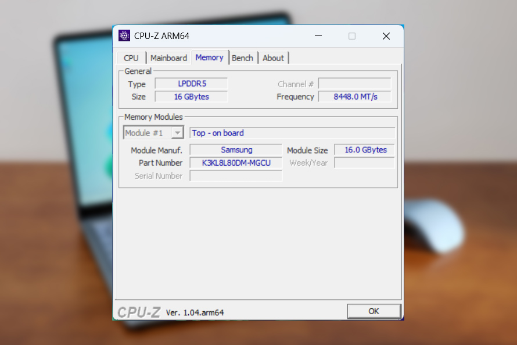Close the CPU-Z ARM64 window
Viewport: 517px width, 345px height.
click(386, 36)
